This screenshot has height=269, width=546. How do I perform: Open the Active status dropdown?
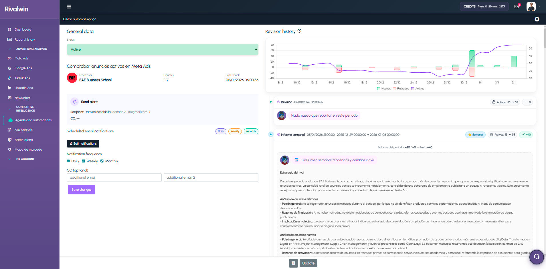[163, 49]
